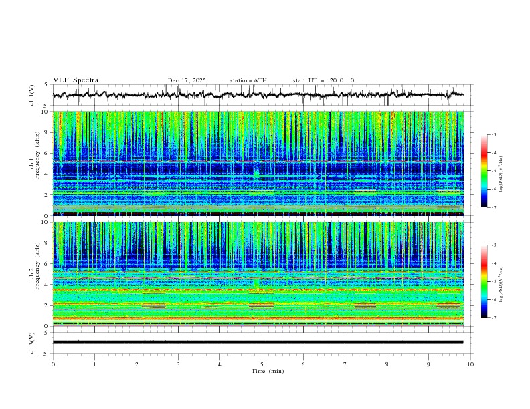Click the time axis tick label '0'
Image resolution: width=530 pixels, height=409 pixels.
tap(53, 364)
